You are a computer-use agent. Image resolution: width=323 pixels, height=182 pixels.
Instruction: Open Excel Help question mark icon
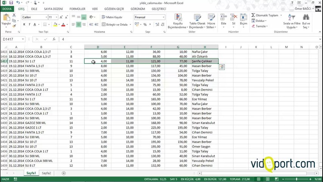click(292, 3)
